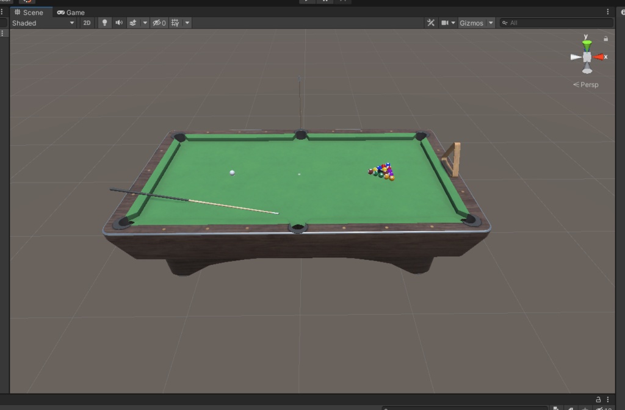
Task: Toggle scene lighting with the bulb icon
Action: tap(105, 23)
